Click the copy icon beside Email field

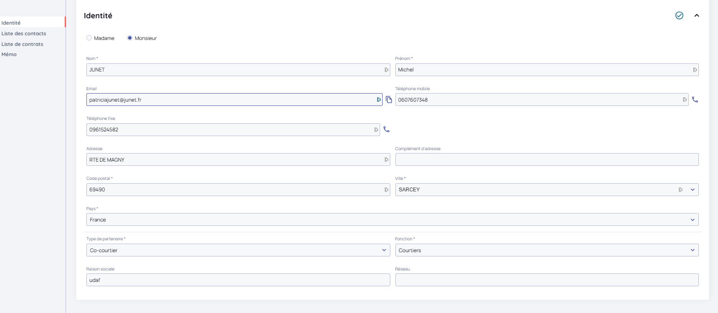(x=389, y=100)
